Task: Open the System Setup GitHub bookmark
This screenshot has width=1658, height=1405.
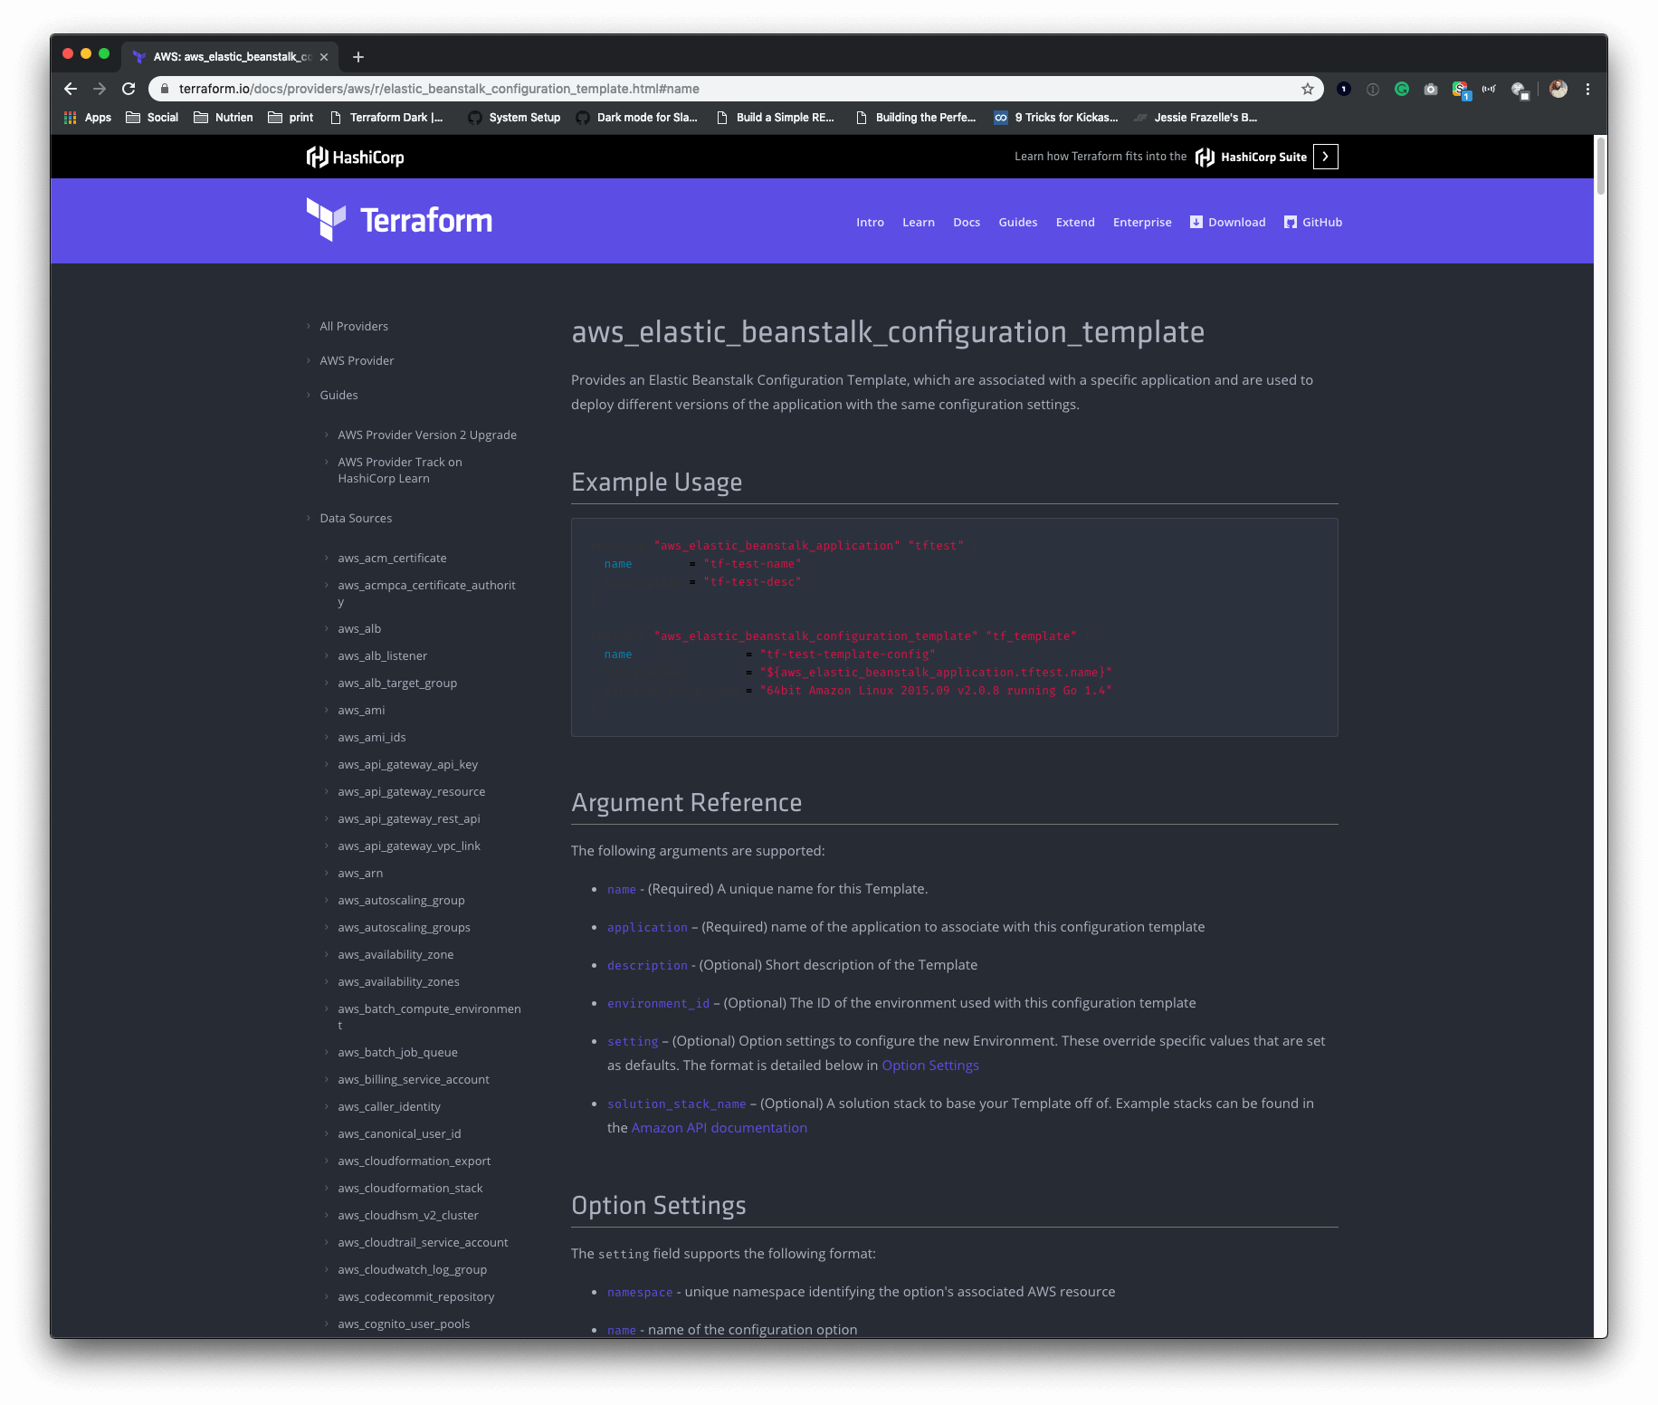Action: (x=514, y=118)
